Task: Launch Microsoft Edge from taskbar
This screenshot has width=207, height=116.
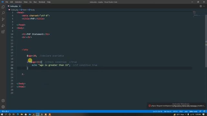Action: tap(18, 114)
